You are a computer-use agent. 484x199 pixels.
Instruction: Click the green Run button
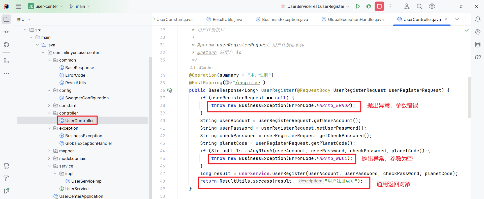click(x=358, y=6)
